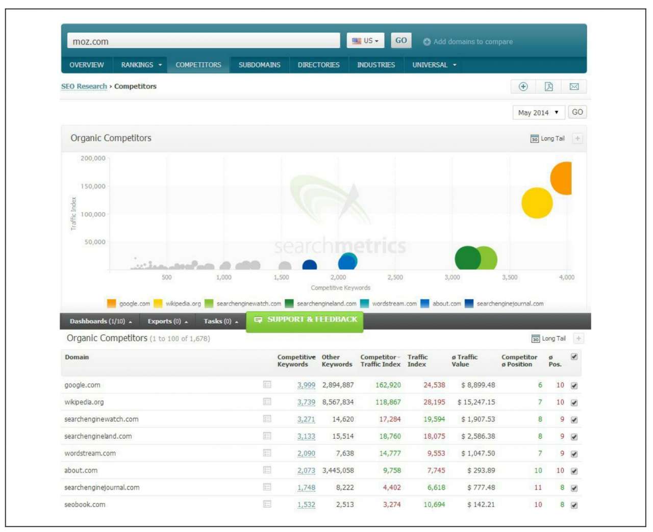Open details icon for searchenginejournal.com row
This screenshot has width=653, height=532.
(x=267, y=487)
